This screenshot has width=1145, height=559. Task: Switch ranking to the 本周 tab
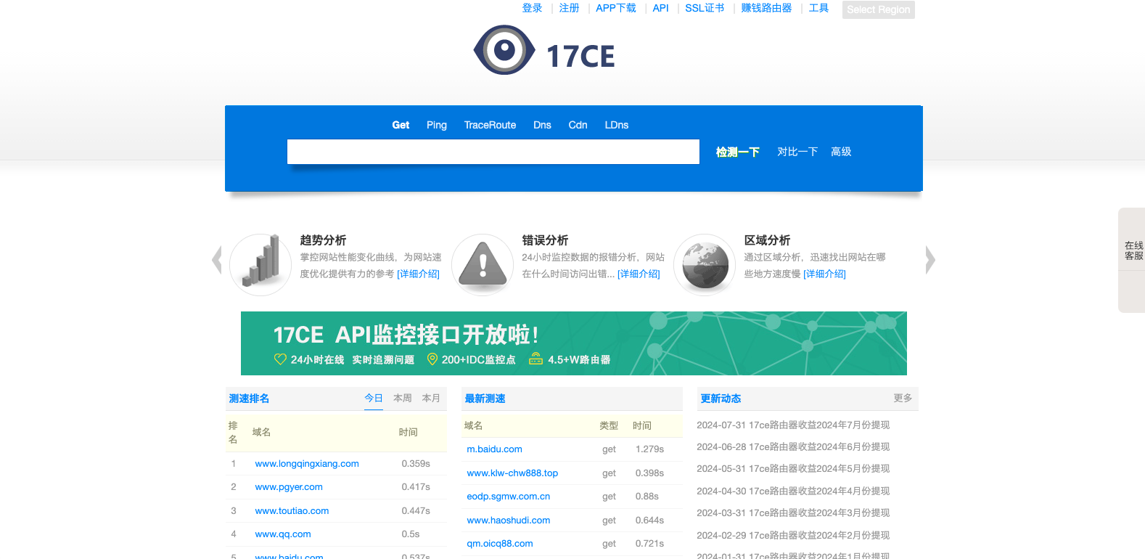(x=402, y=398)
